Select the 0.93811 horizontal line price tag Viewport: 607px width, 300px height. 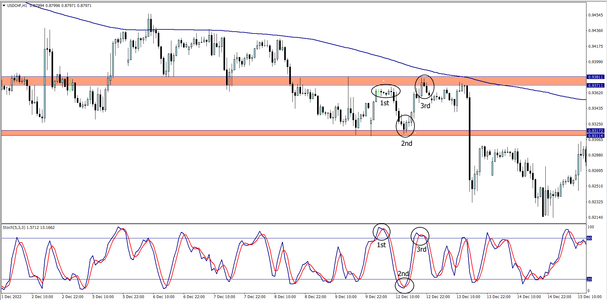click(x=596, y=77)
